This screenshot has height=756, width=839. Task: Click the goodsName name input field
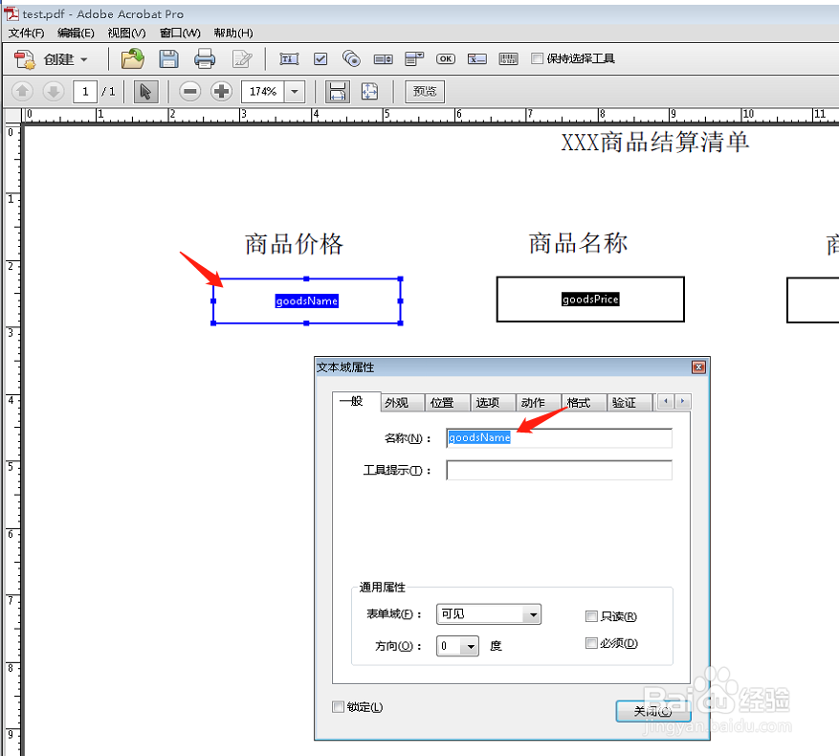[x=559, y=437]
